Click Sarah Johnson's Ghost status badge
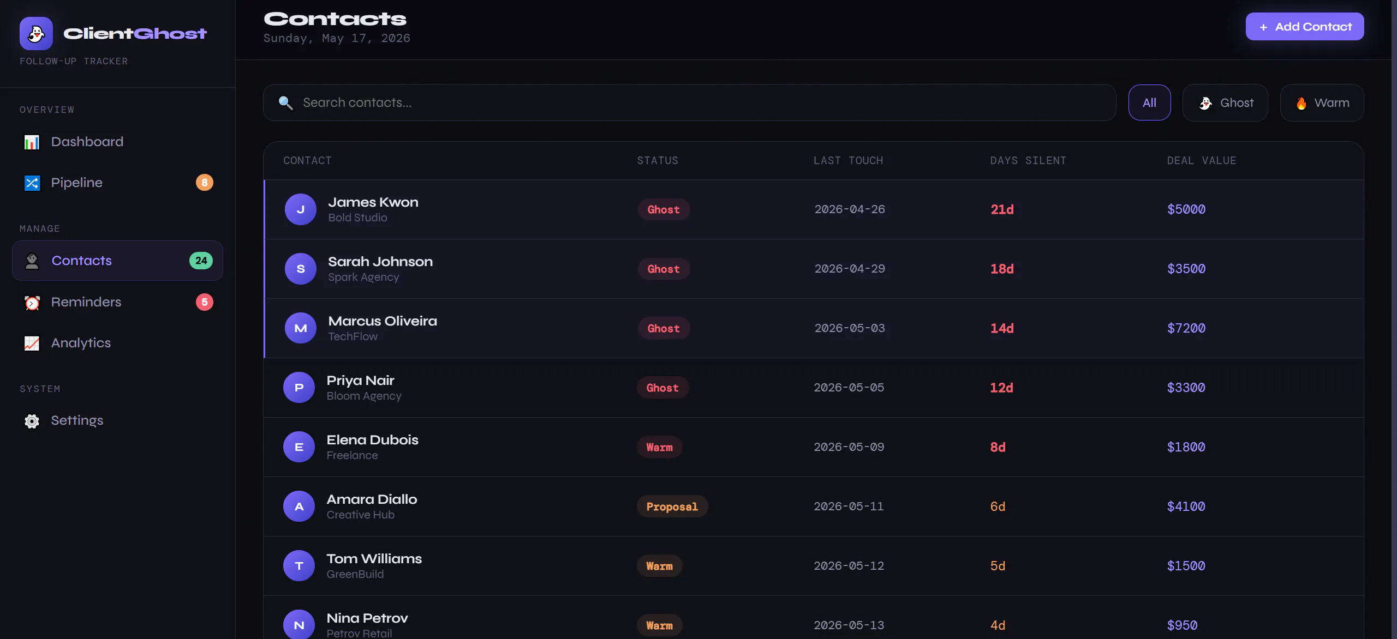This screenshot has height=639, width=1397. click(x=664, y=269)
